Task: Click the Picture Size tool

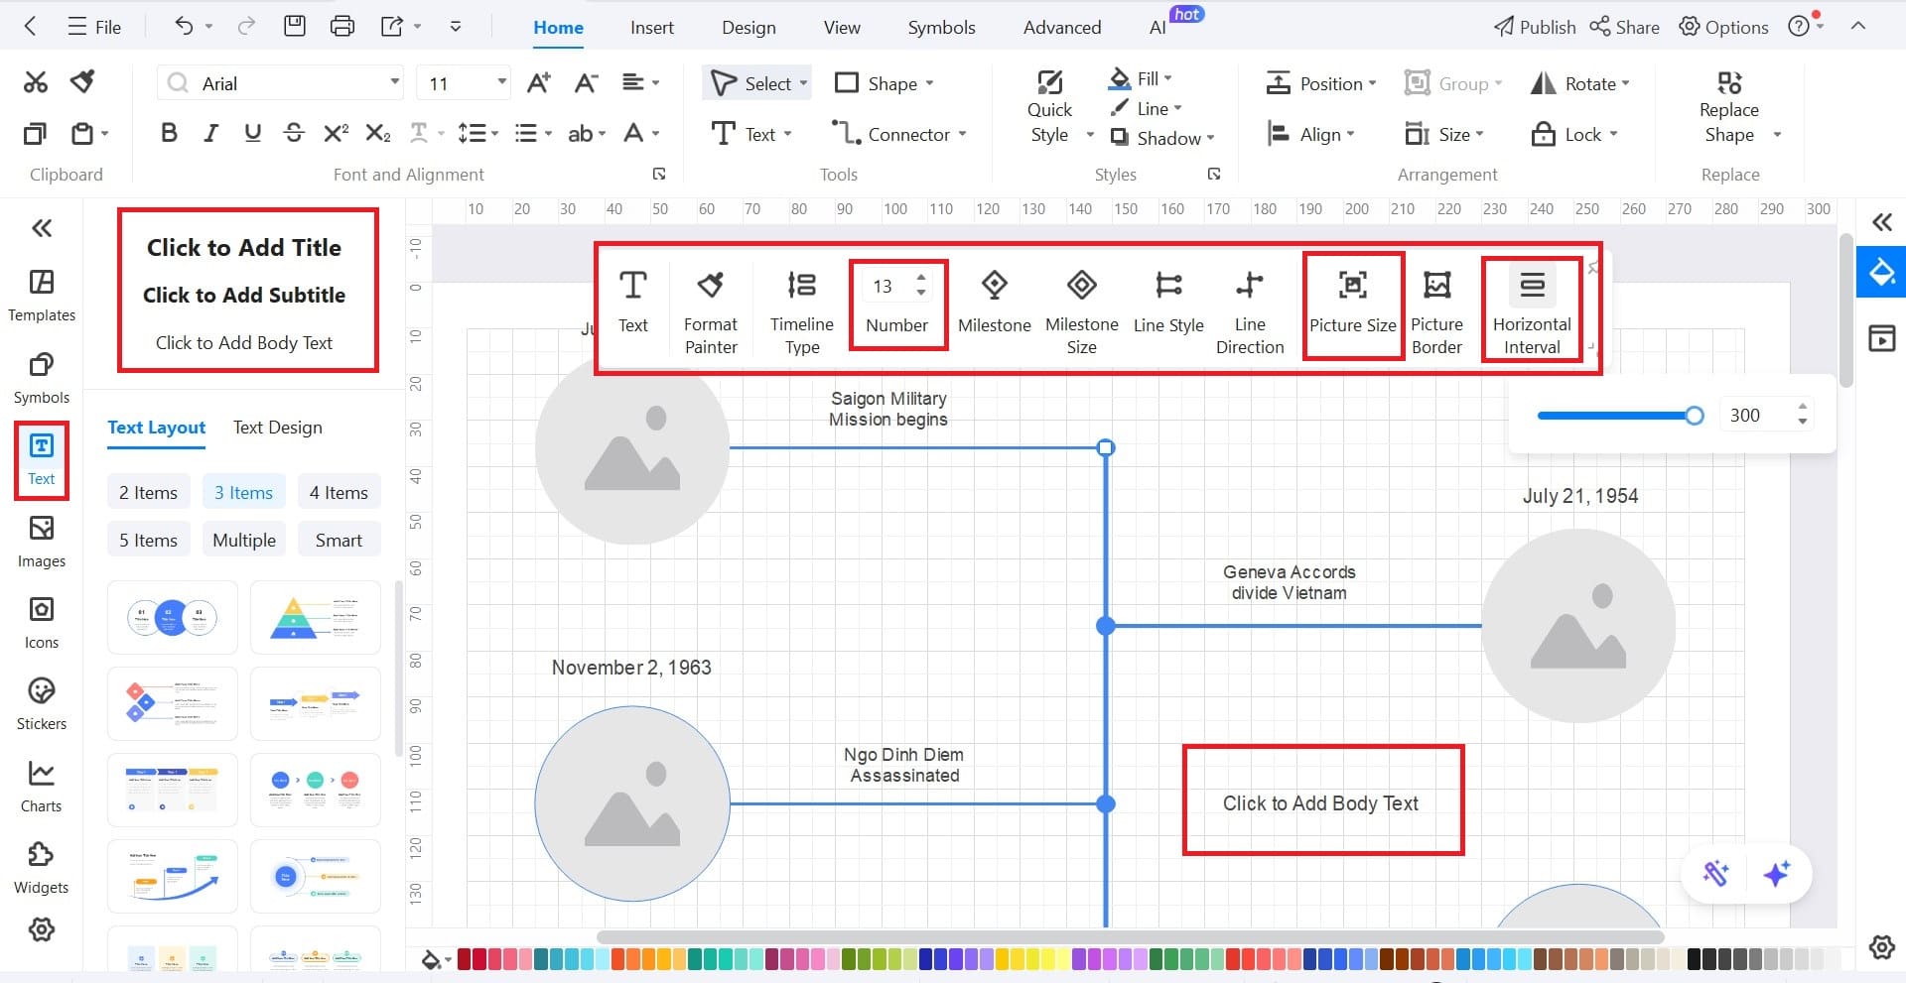Action: 1353,302
